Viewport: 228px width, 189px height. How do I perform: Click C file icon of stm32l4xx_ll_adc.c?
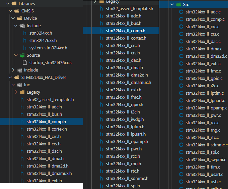(181, 12)
